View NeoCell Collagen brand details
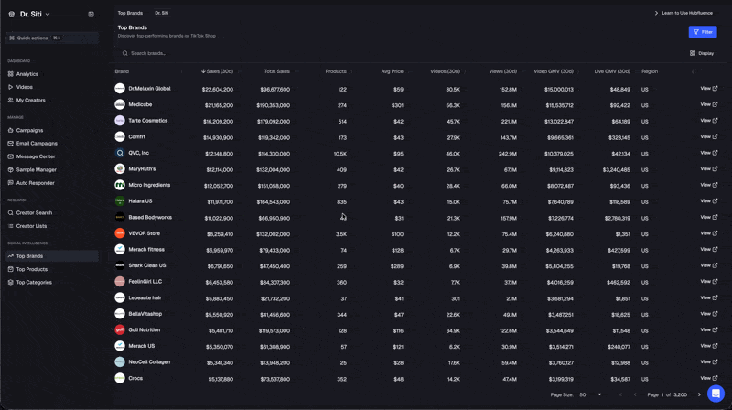Viewport: 732px width, 410px height. pos(708,362)
